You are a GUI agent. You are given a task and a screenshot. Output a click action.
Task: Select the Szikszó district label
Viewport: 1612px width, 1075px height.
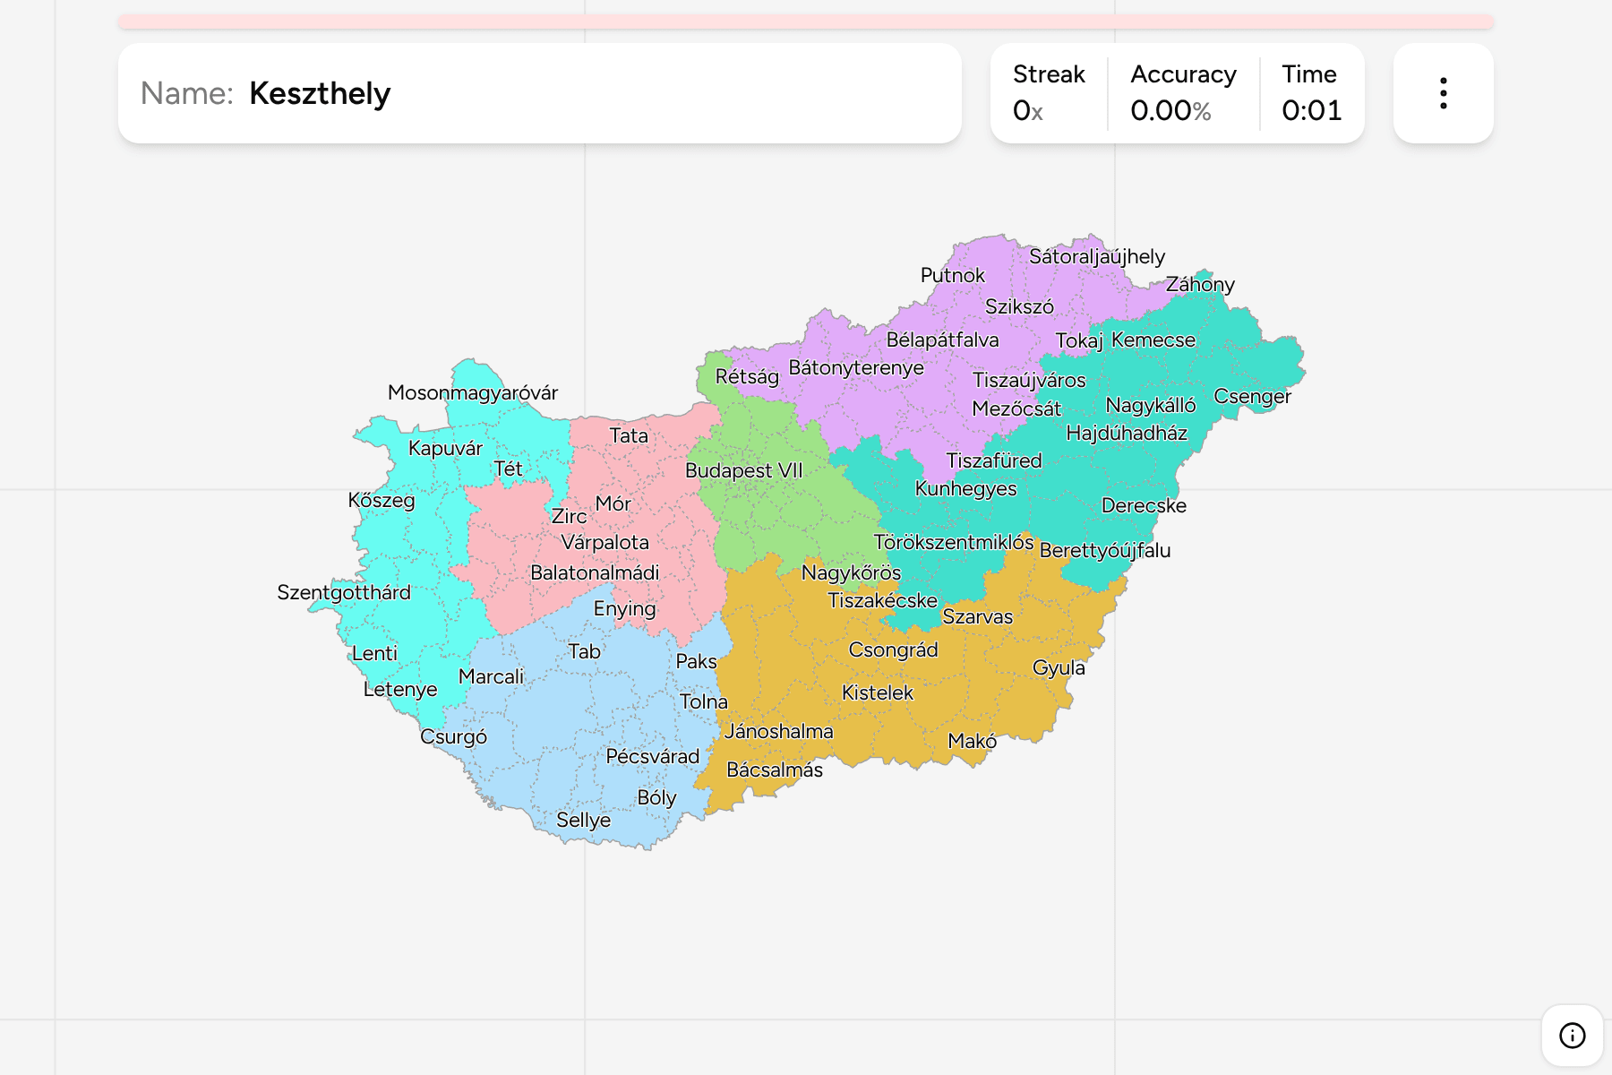(1019, 306)
